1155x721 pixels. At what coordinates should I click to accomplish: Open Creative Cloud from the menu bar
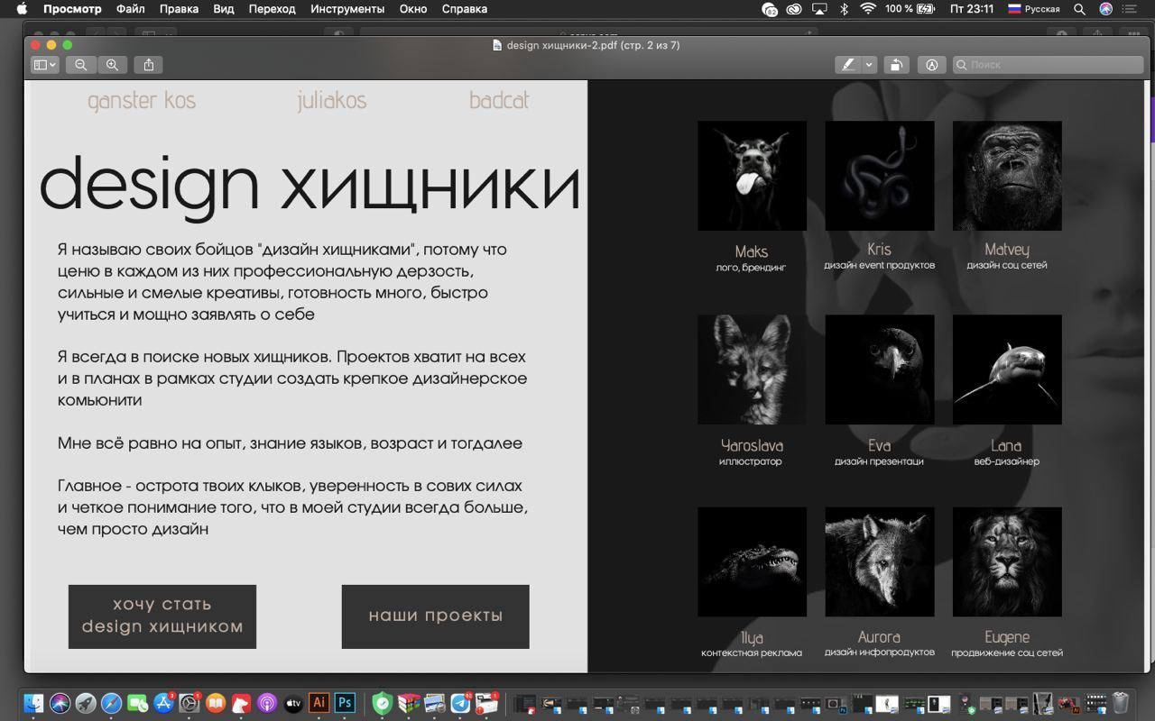pyautogui.click(x=794, y=9)
